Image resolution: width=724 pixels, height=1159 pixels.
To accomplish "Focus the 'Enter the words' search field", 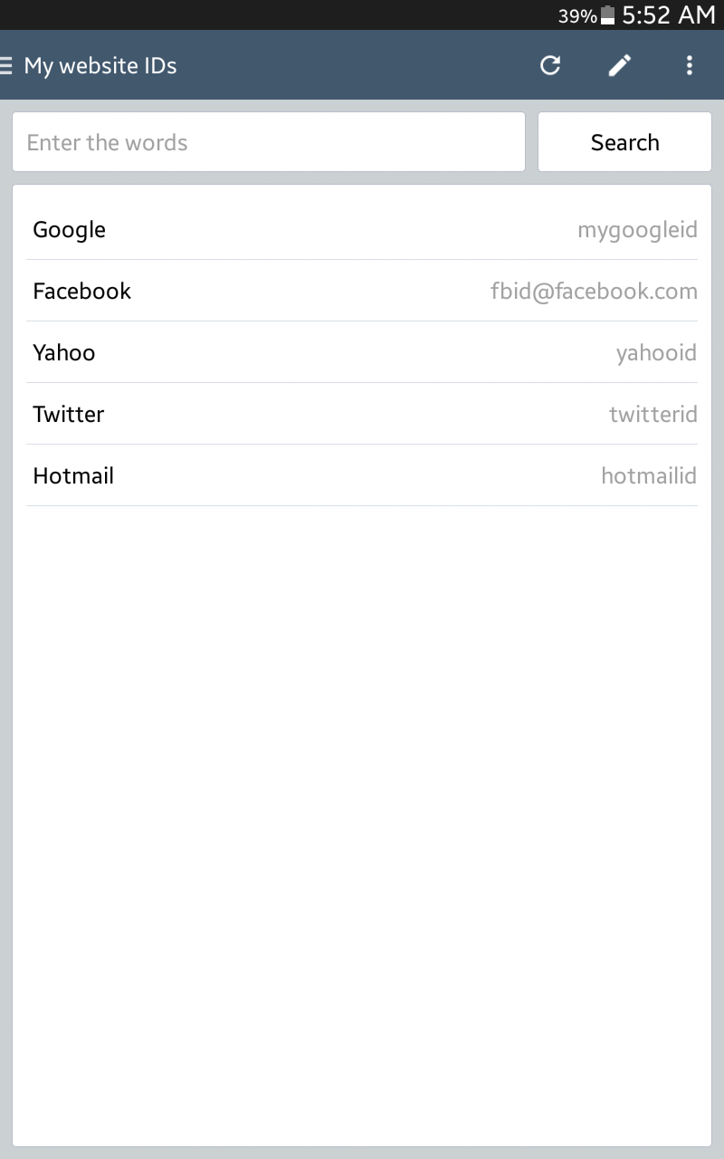I will coord(269,142).
